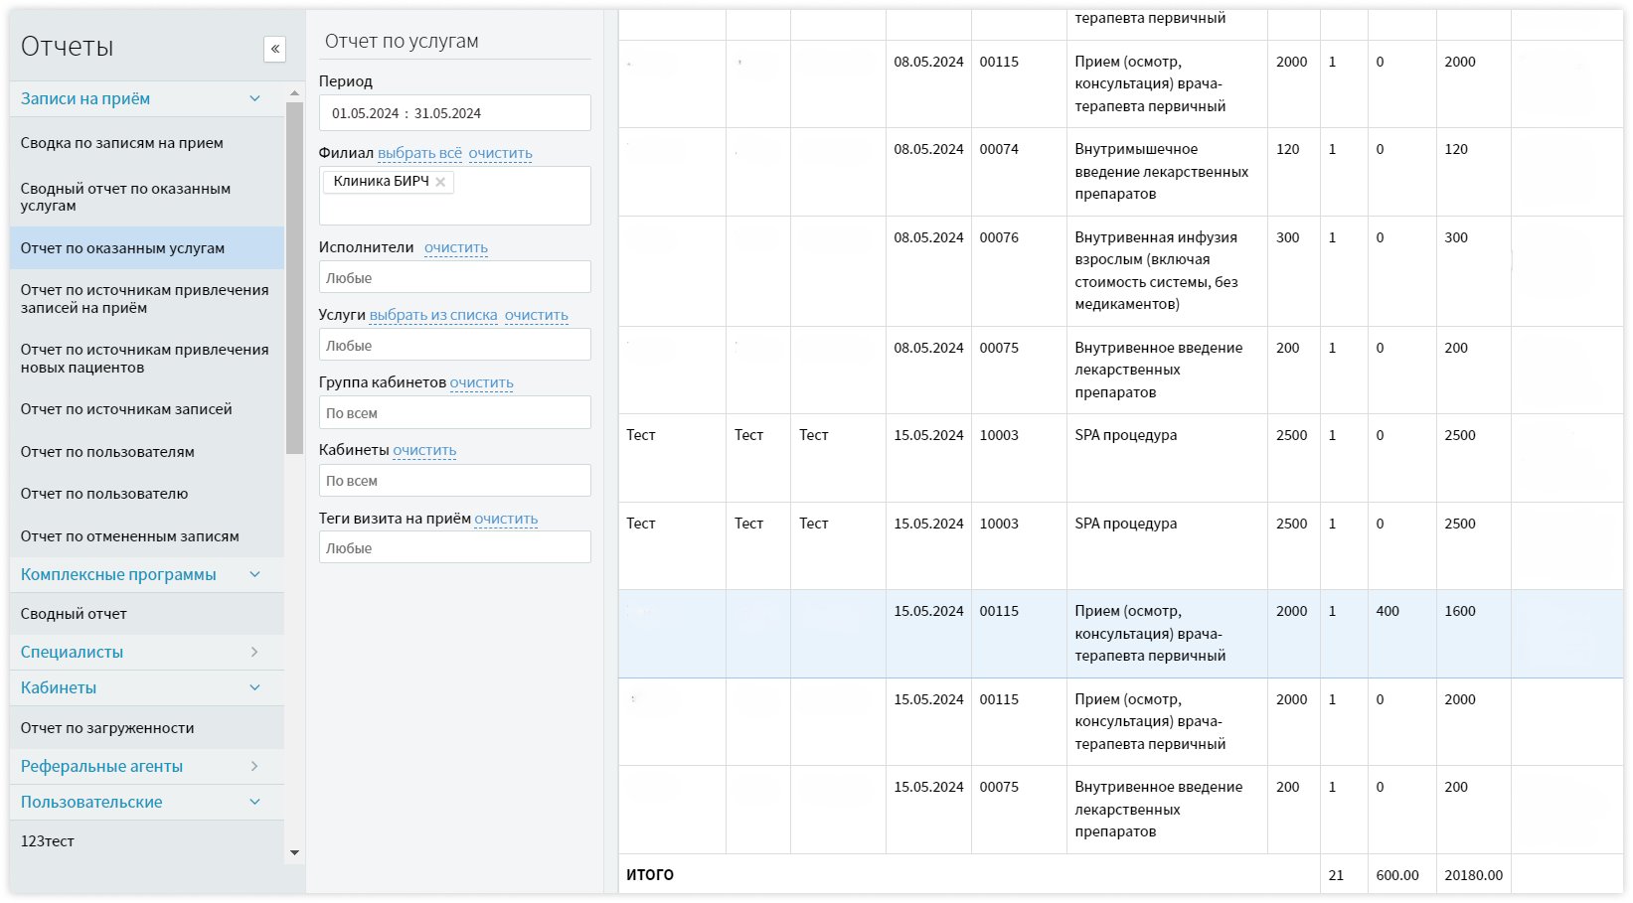Clear Теги визита на приём with очистить
The image size is (1633, 903).
[506, 519]
